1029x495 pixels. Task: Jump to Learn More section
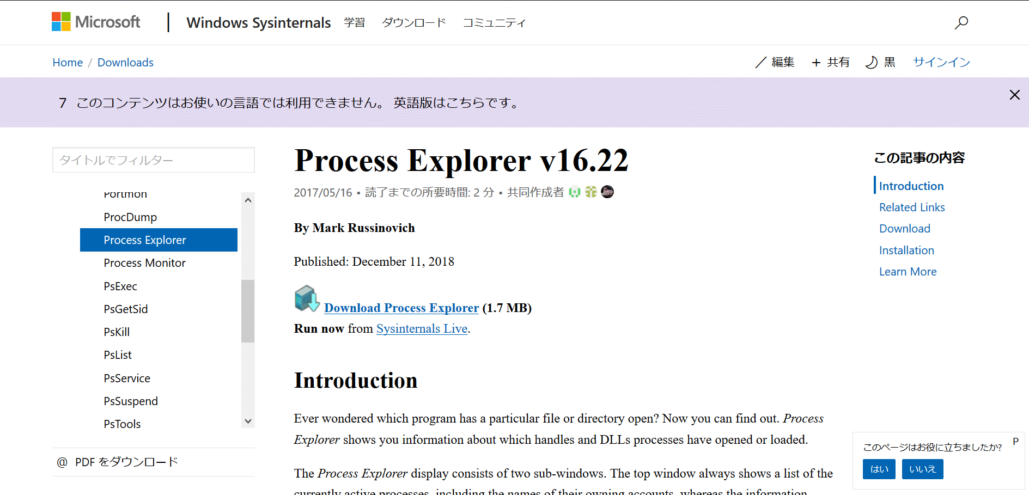(x=908, y=272)
